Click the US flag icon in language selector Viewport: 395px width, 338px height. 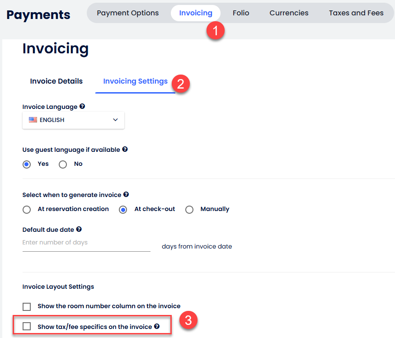[x=33, y=120]
